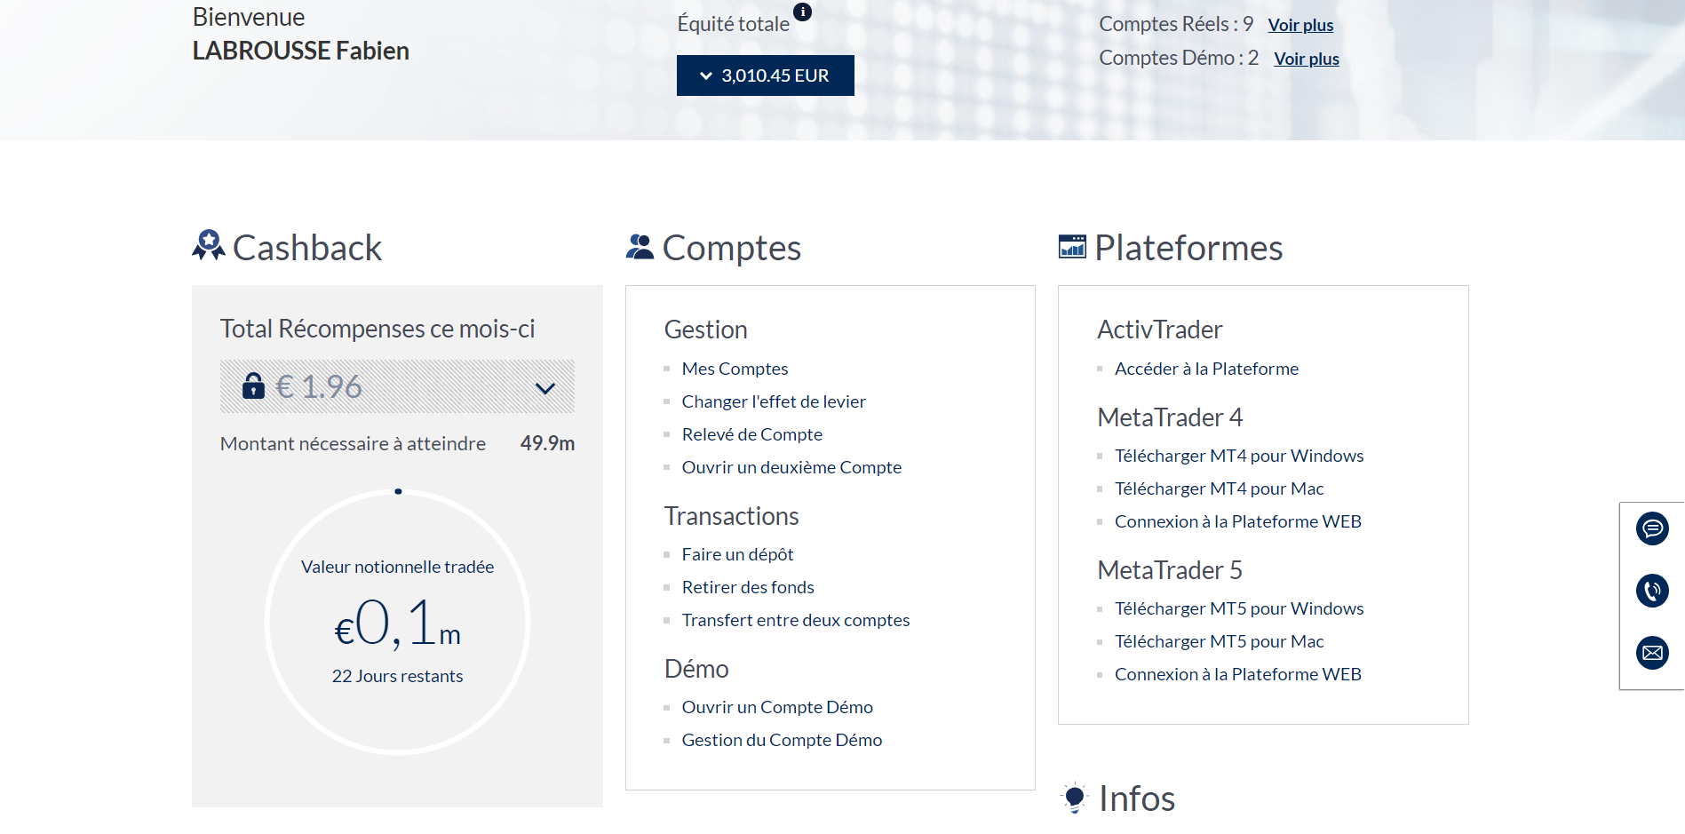The height and width of the screenshot is (834, 1685).
Task: Open Accéder à la Plateforme under ActivTrader
Action: point(1205,369)
